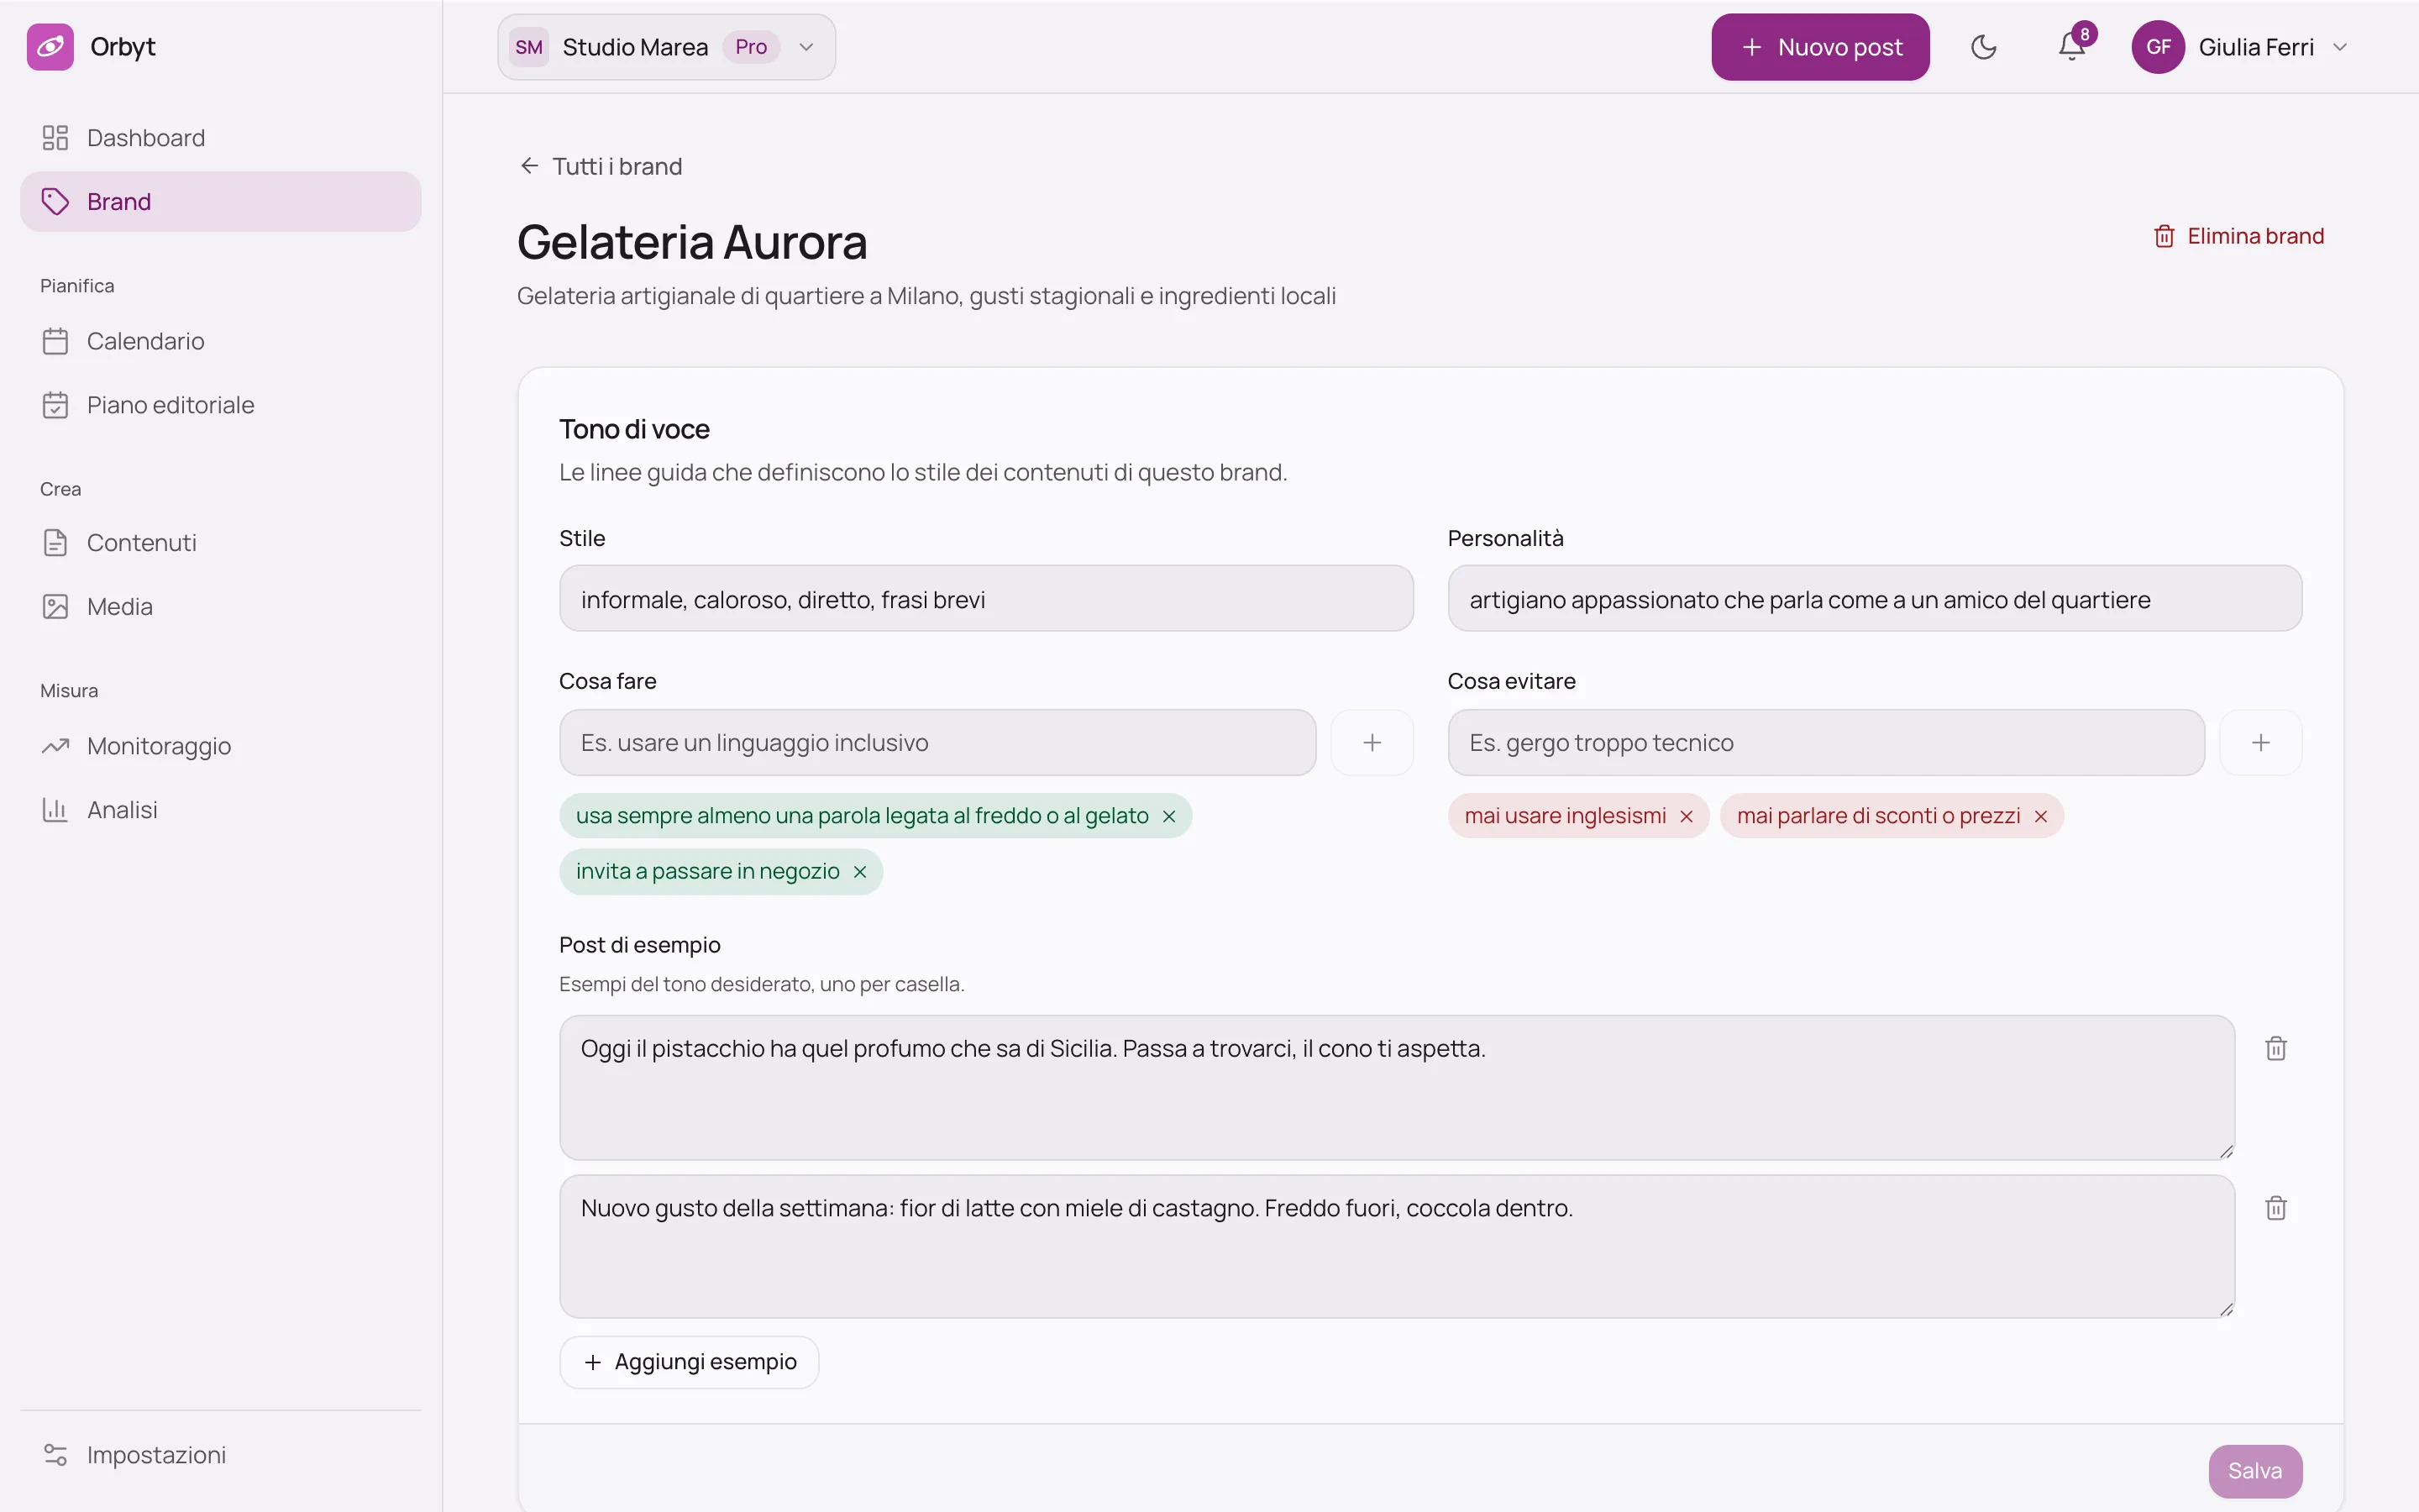Delete the pistacchio example post
Image resolution: width=2419 pixels, height=1512 pixels.
(2275, 1048)
